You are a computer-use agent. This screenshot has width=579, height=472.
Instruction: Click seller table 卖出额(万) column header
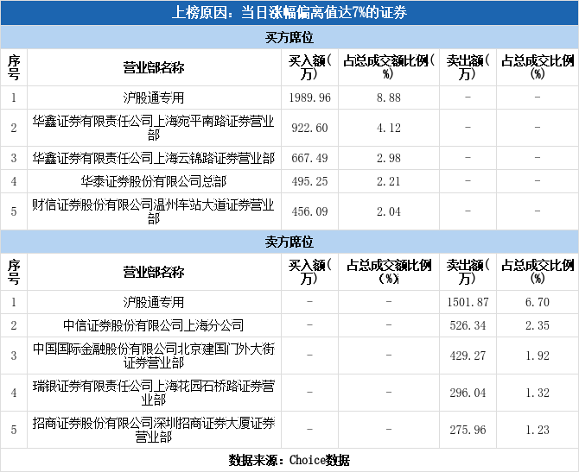(468, 272)
